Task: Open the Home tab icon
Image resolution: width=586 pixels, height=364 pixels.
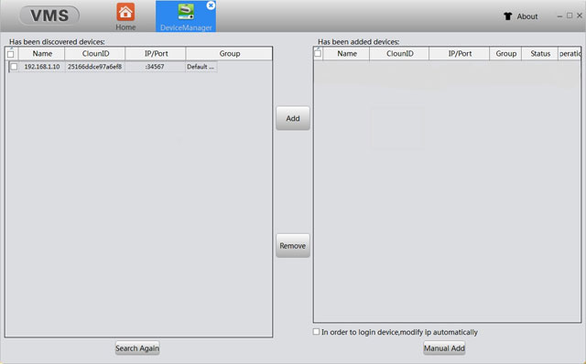Action: click(125, 12)
